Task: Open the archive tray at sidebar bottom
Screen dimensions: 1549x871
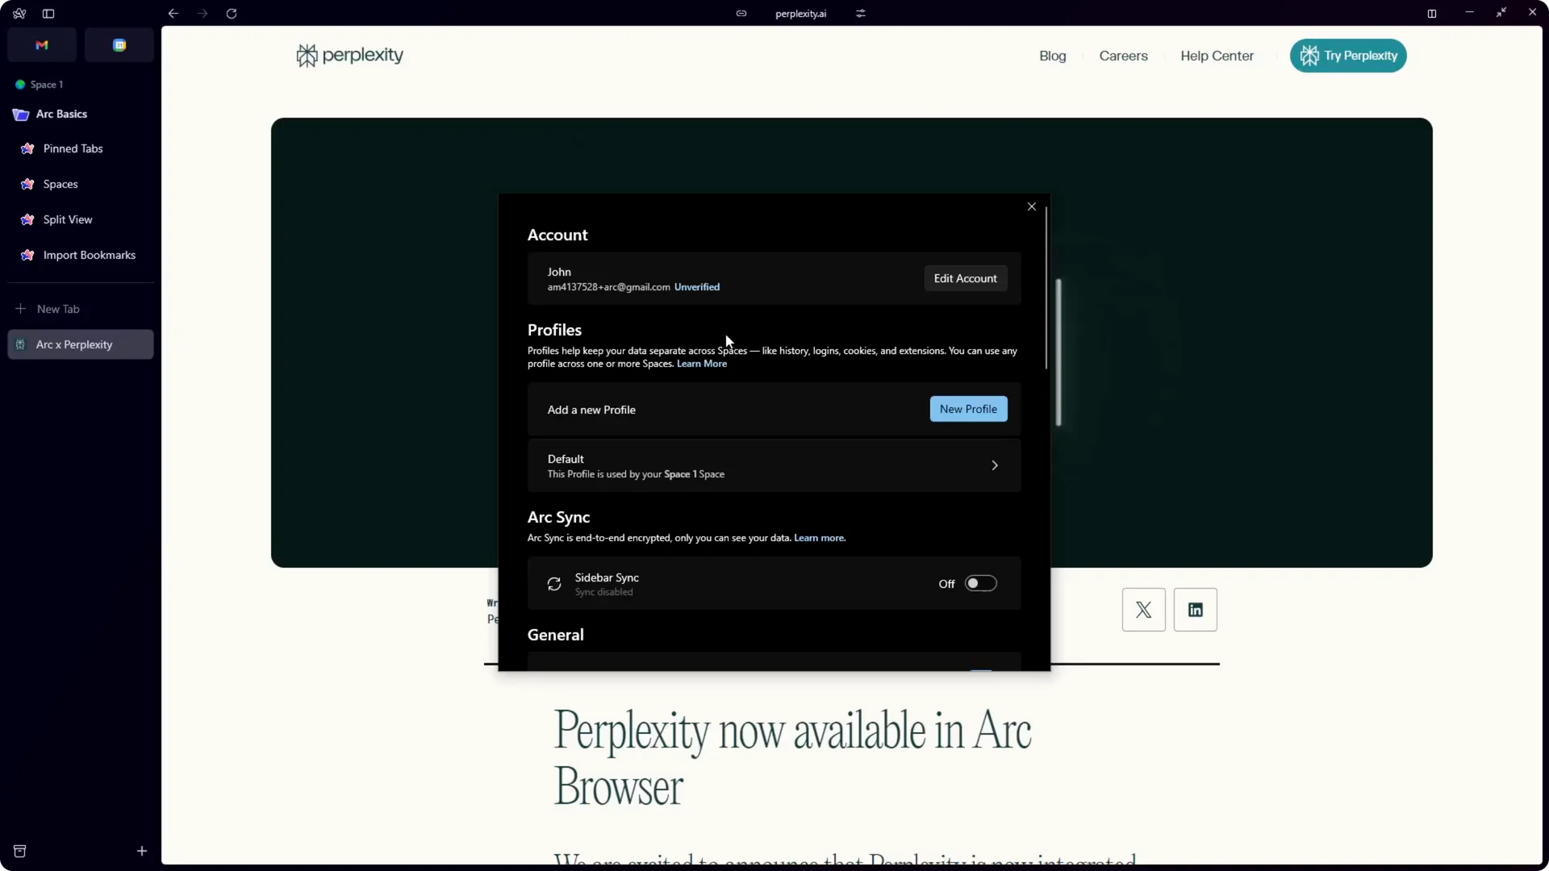Action: [x=20, y=851]
